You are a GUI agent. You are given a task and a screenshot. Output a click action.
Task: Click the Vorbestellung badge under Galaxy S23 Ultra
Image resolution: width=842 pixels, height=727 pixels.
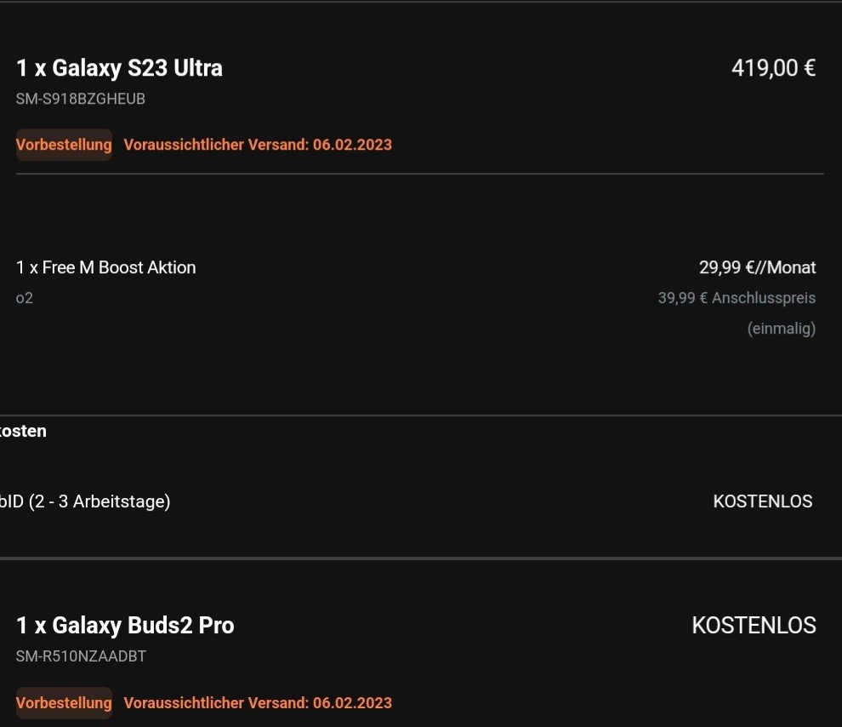click(64, 145)
